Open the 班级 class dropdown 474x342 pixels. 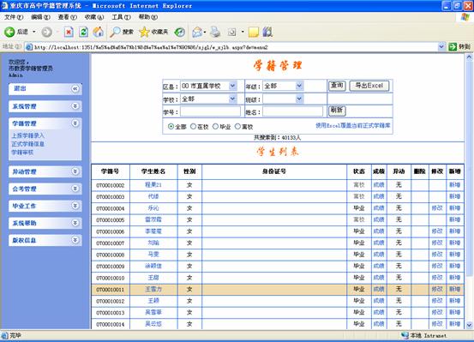point(299,99)
